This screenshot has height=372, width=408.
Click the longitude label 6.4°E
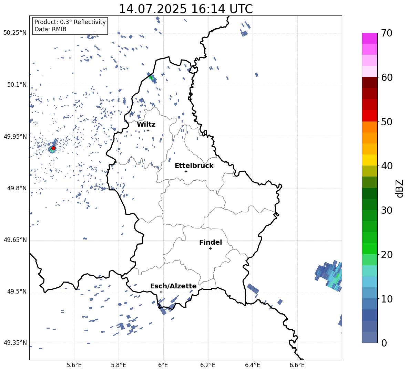click(252, 365)
